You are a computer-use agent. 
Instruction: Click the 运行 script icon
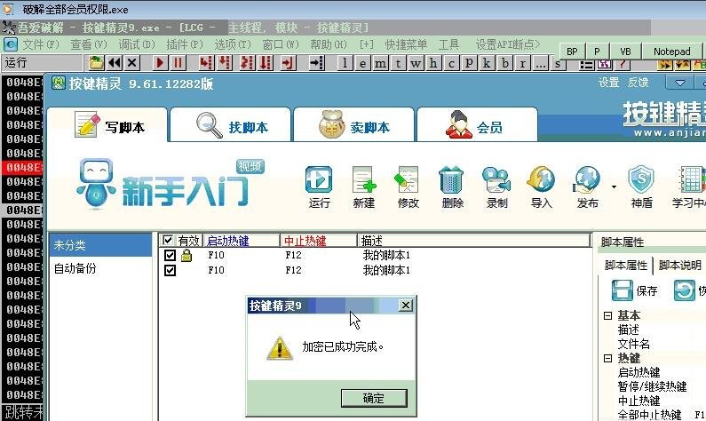click(x=319, y=187)
